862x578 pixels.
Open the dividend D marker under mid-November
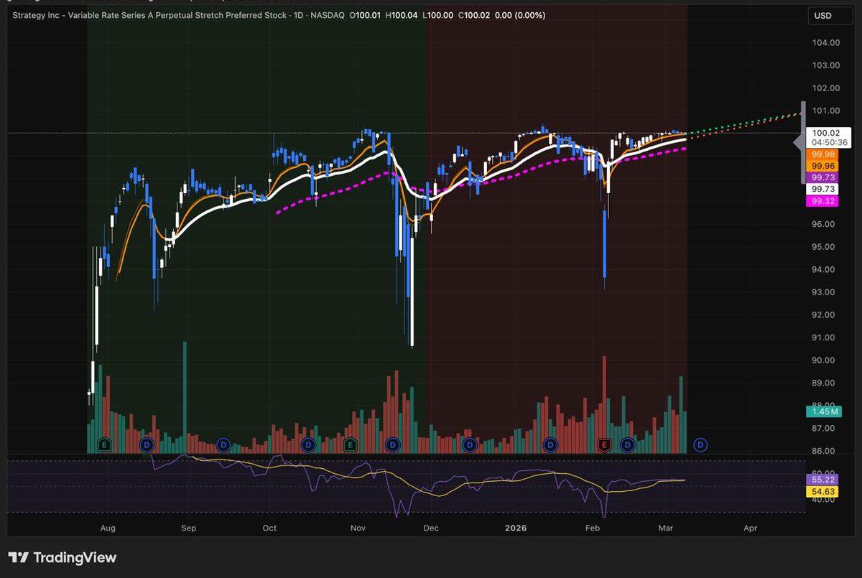(x=392, y=445)
